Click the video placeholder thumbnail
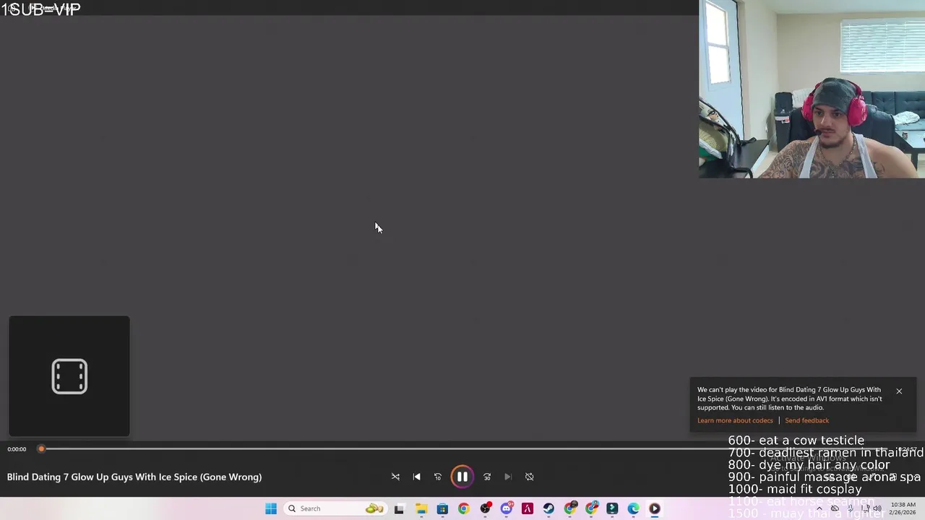Image resolution: width=925 pixels, height=520 pixels. pyautogui.click(x=69, y=376)
